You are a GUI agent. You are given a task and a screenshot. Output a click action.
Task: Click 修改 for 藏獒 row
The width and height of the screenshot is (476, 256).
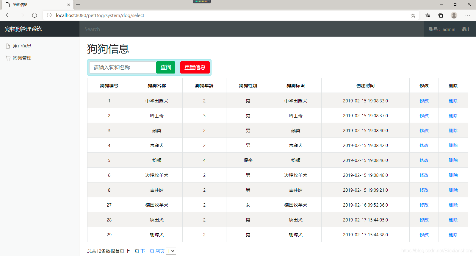click(x=424, y=130)
